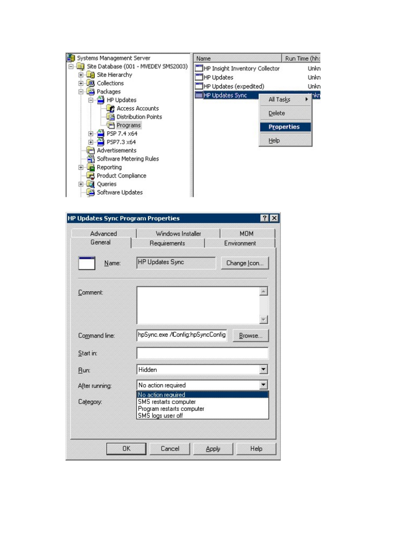Open the Run dropdown arrow
Image resolution: width=411 pixels, height=533 pixels.
tap(264, 369)
